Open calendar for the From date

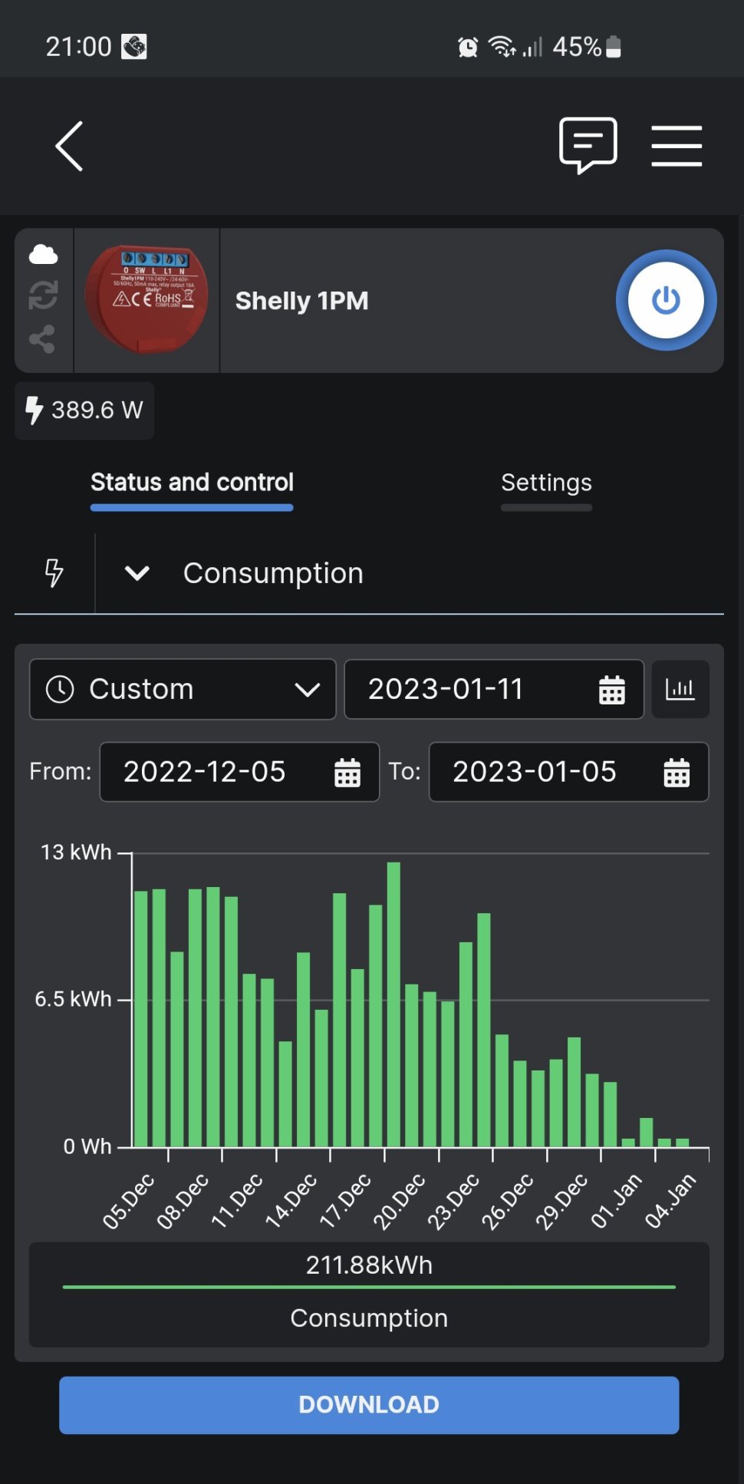click(347, 773)
